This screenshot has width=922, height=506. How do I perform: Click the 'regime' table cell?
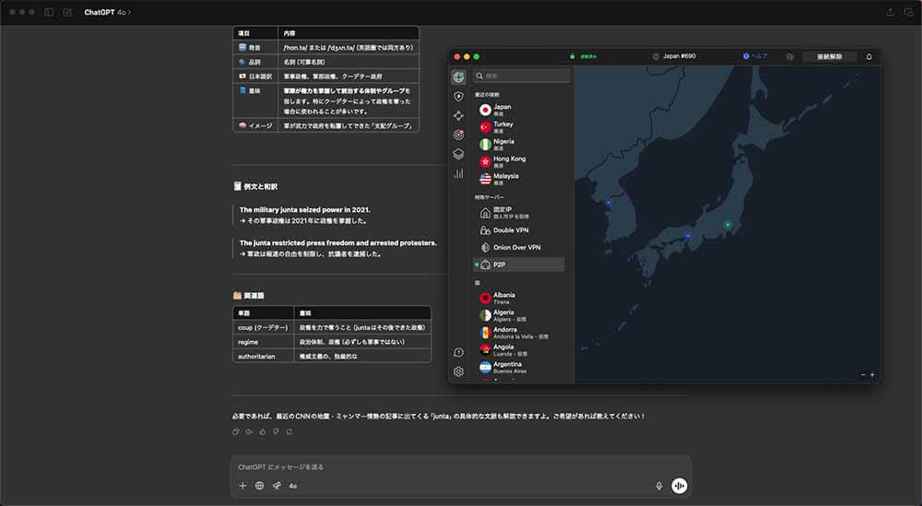point(264,341)
